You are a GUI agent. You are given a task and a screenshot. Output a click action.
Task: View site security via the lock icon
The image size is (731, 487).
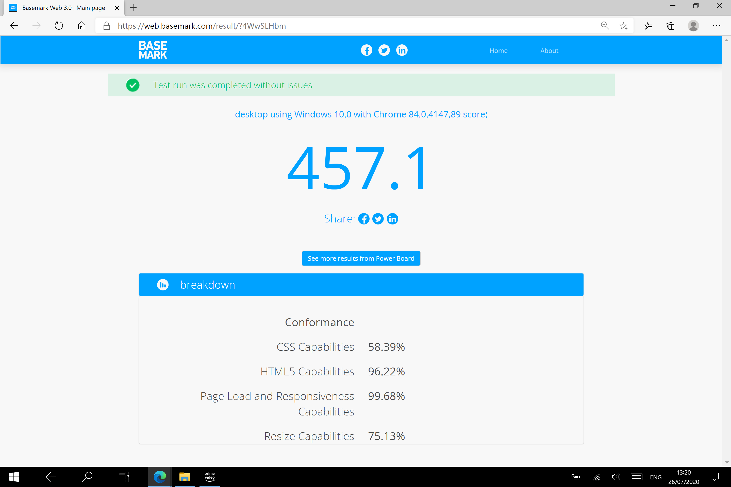[x=106, y=25]
